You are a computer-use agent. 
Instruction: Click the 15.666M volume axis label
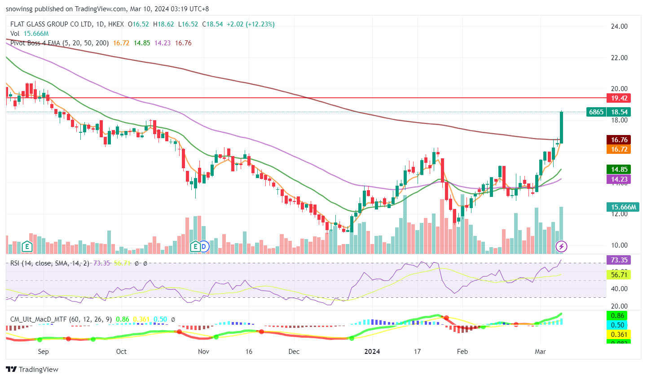click(x=623, y=207)
